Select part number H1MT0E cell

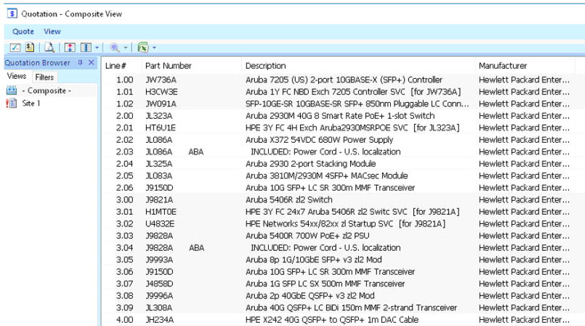pos(161,211)
